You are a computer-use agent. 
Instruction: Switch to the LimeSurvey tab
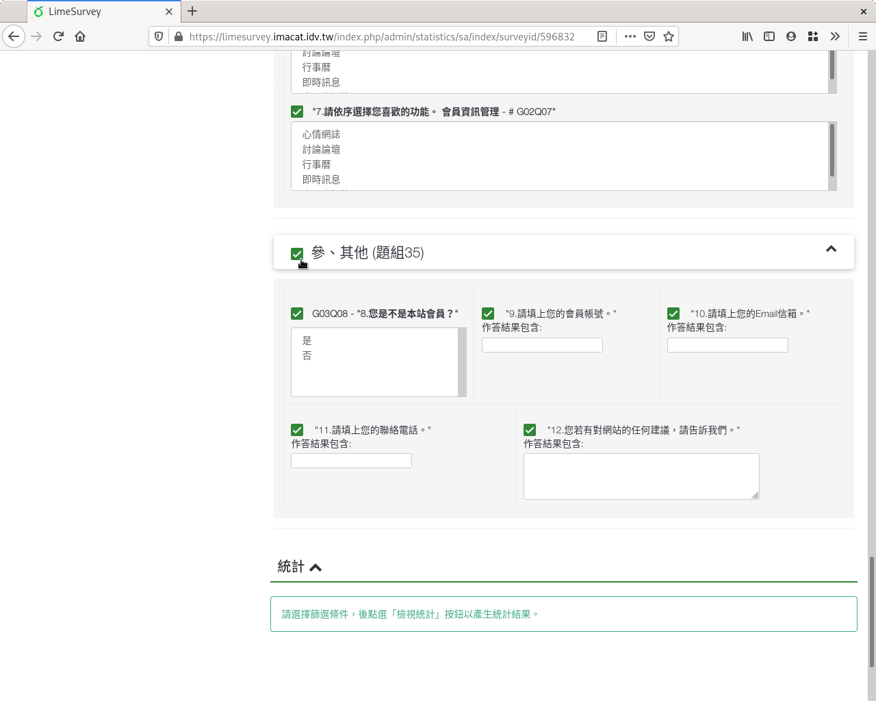104,12
